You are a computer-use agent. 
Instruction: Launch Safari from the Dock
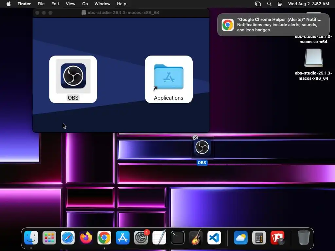coord(68,238)
